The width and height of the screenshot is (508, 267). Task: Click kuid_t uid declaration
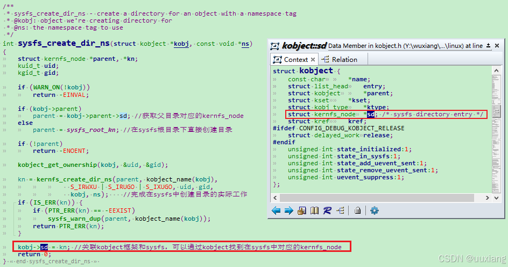point(38,66)
